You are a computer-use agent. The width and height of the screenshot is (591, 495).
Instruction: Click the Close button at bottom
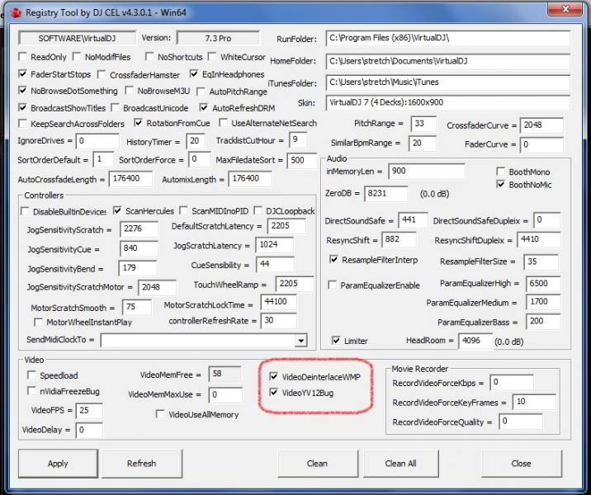(522, 464)
